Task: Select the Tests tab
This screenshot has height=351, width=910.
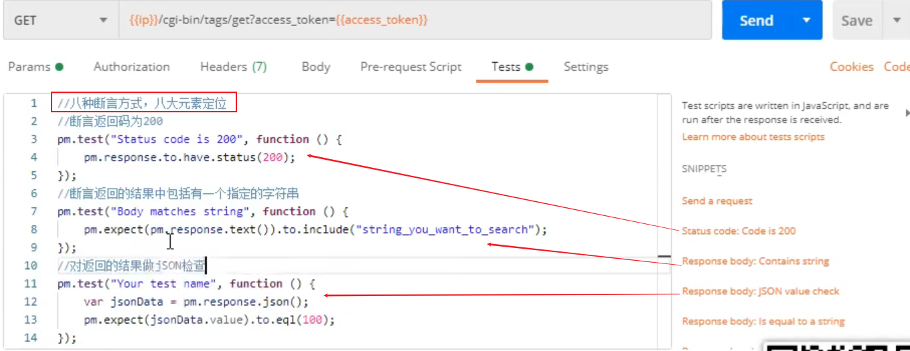Action: (x=512, y=67)
